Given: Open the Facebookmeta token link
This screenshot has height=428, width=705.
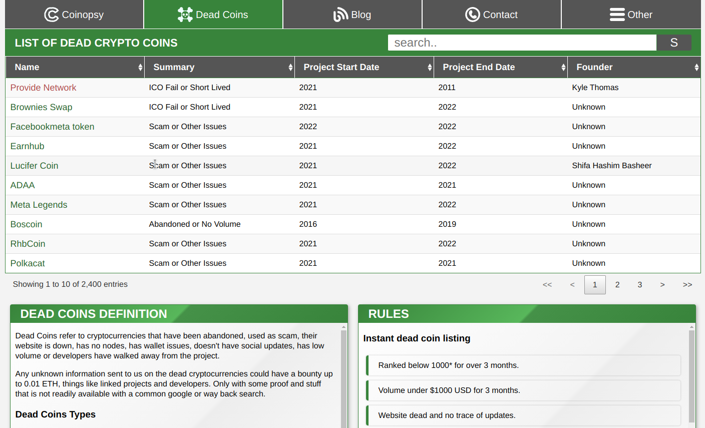Looking at the screenshot, I should click(x=52, y=127).
